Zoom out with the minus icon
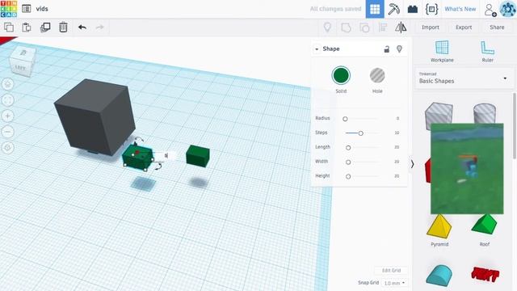The image size is (517, 291). click(8, 132)
